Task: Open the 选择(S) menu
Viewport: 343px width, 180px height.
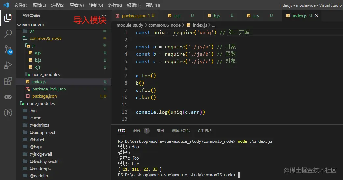Action: point(58,5)
